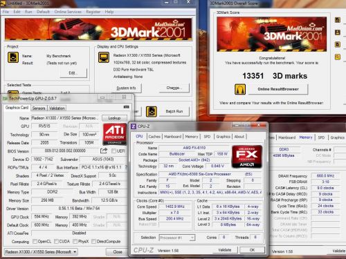Click the CPU-Z Validate button
Screen dimensions: 346x259
tap(225, 250)
